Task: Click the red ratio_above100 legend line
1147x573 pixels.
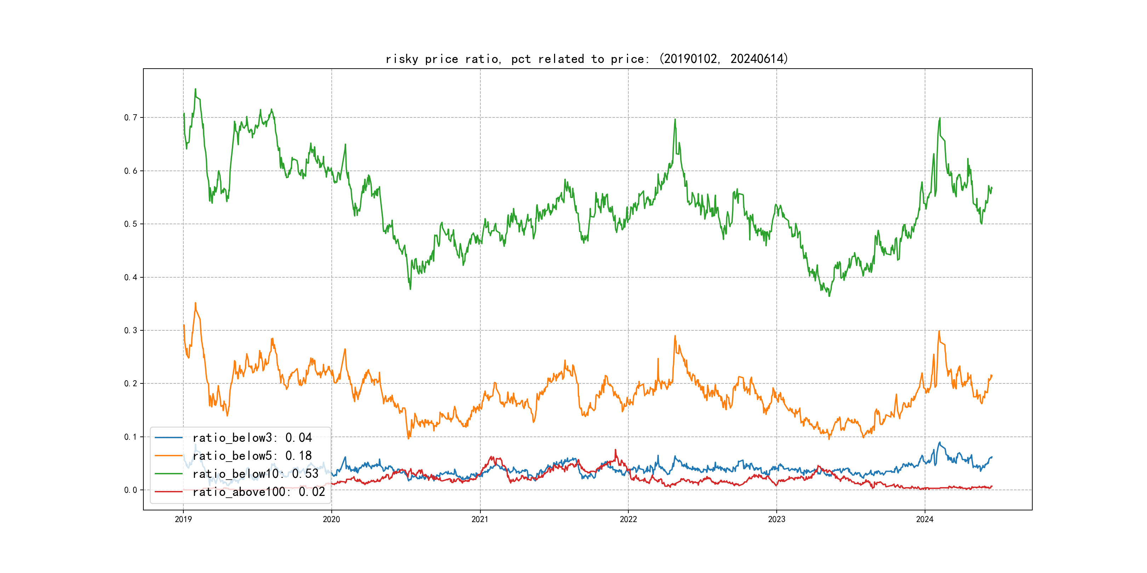Action: [x=168, y=492]
